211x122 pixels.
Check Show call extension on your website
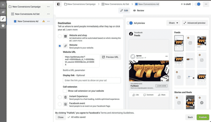[65, 91]
